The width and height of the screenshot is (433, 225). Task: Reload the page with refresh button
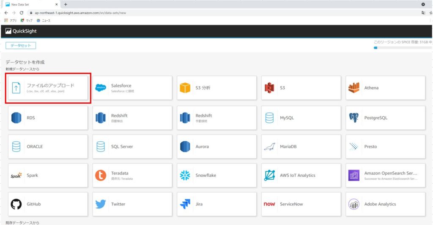tap(21, 13)
